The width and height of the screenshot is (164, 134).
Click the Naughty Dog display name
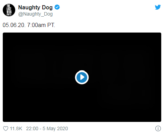coord(35,8)
